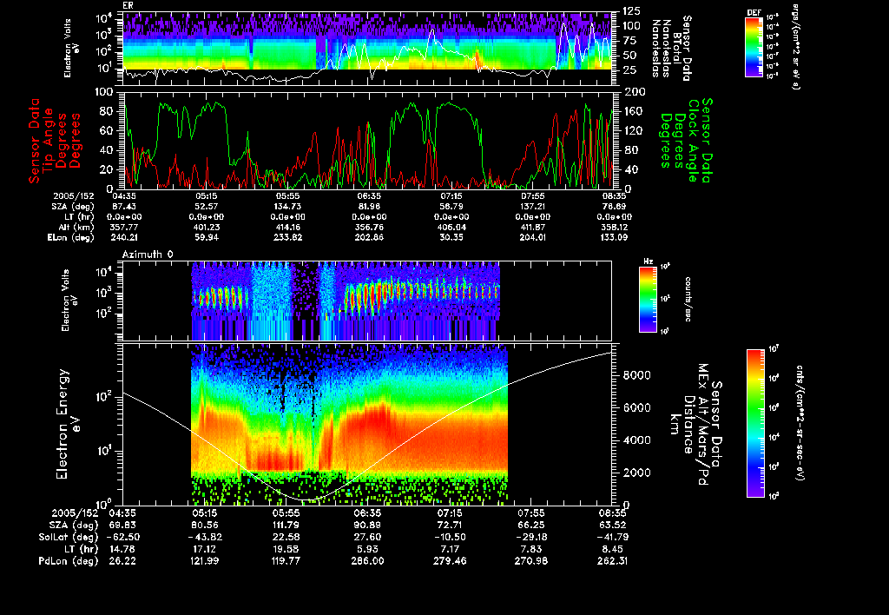
Task: Click PdLon value 262.31
Action: tap(612, 561)
